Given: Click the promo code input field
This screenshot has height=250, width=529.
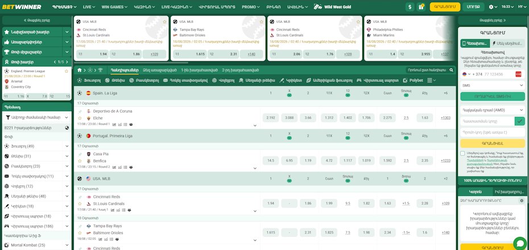Looking at the screenshot, I should 493,132.
